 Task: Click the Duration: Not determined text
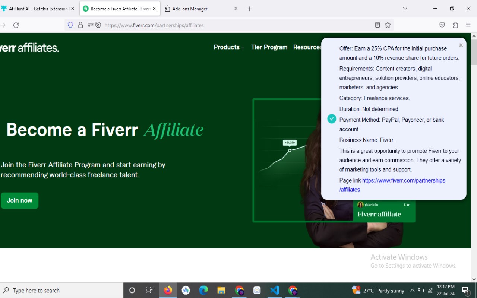click(x=369, y=109)
